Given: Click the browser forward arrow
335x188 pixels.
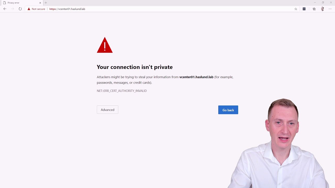Looking at the screenshot, I should [x=13, y=9].
